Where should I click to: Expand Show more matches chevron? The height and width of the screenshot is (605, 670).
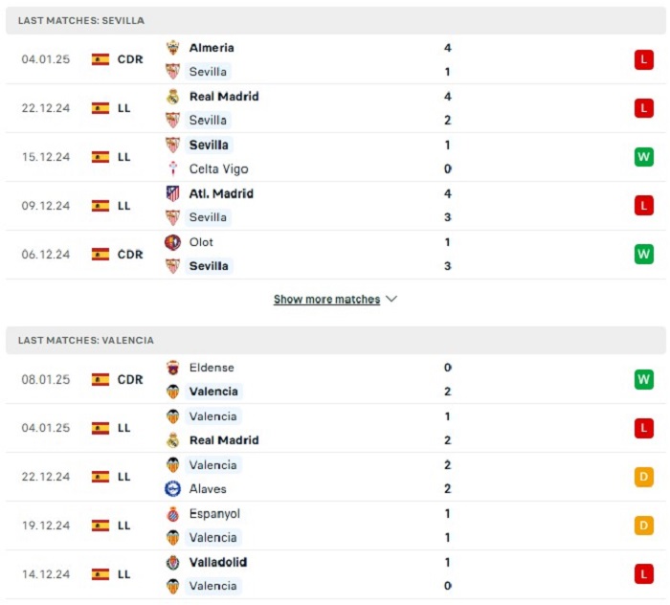pyautogui.click(x=391, y=299)
